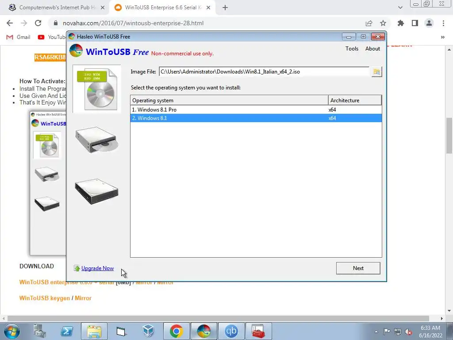
Task: Expand hidden bookmarks chevron
Action: click(442, 37)
